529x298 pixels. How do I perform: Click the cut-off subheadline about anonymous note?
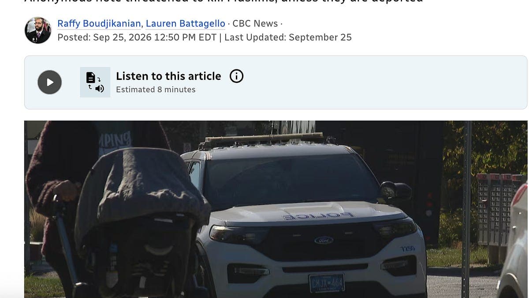[224, 2]
